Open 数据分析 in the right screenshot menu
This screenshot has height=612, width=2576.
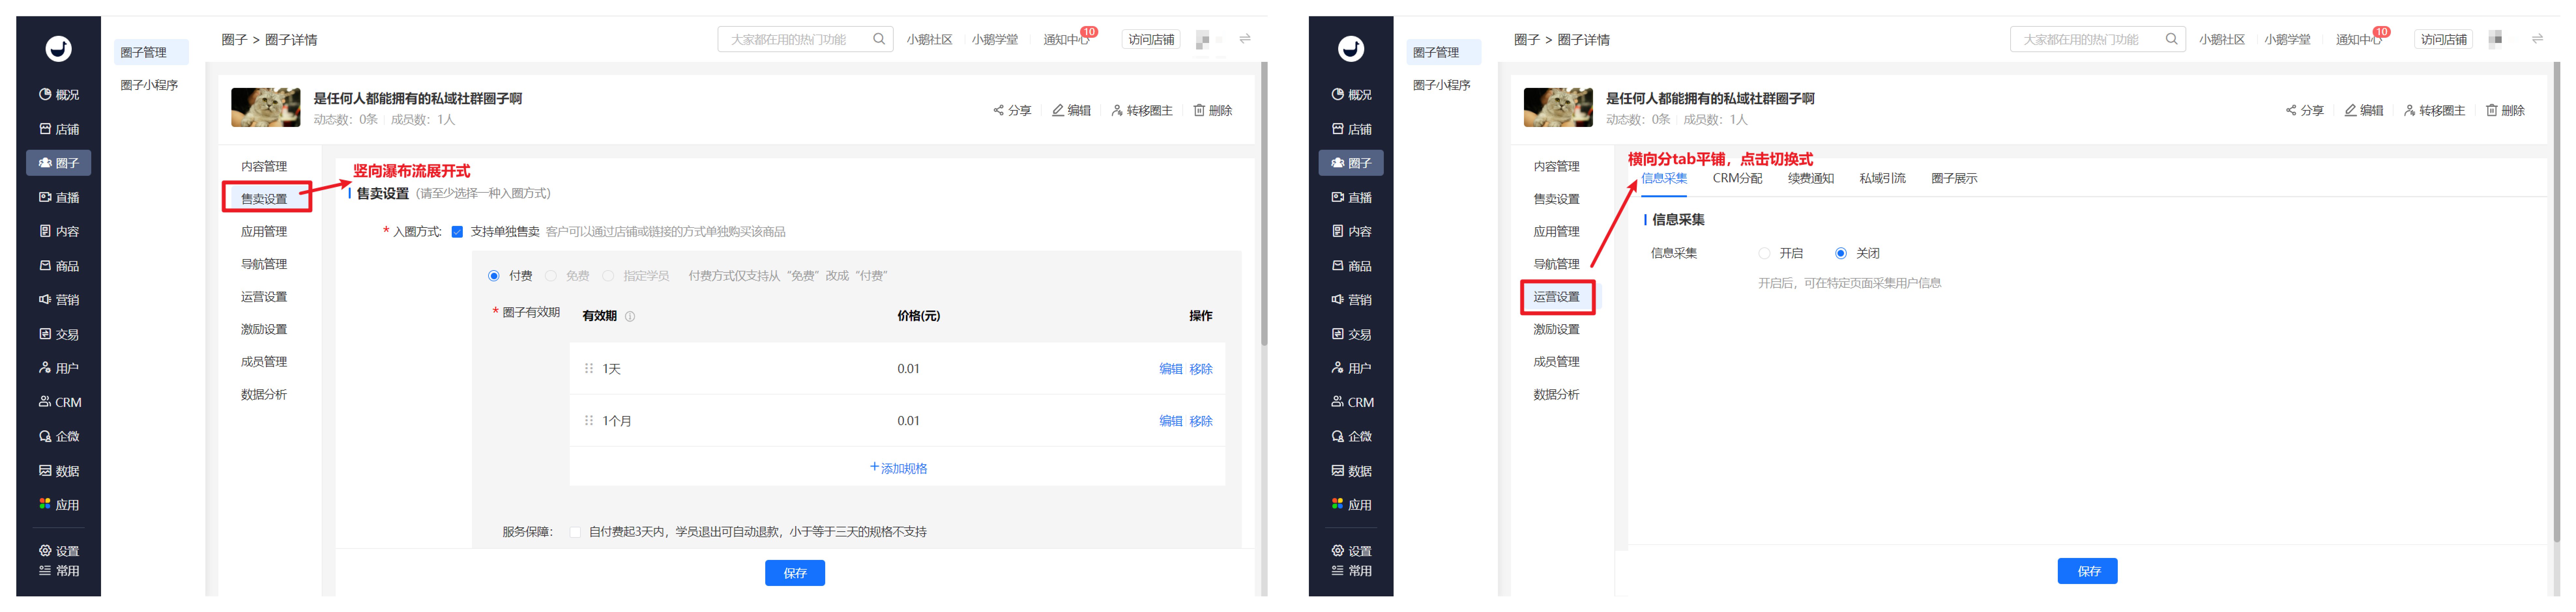click(1557, 394)
